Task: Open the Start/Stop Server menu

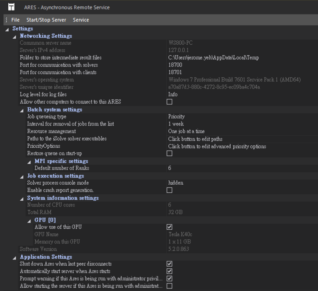Action: coord(46,20)
